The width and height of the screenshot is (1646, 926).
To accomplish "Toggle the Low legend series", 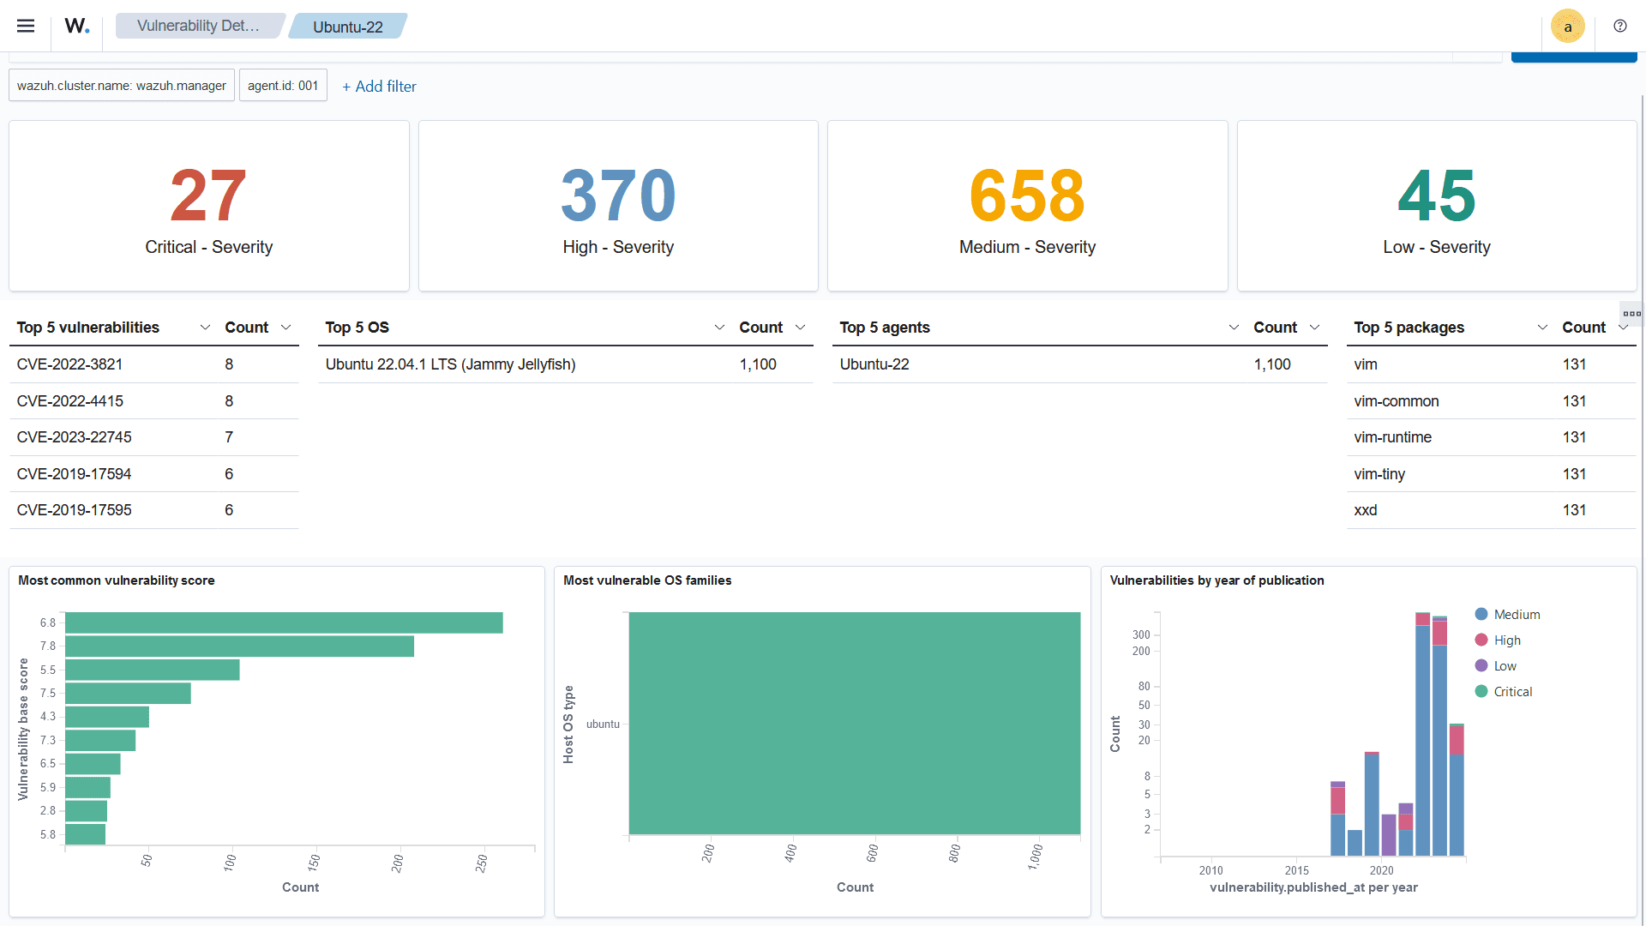I will click(x=1505, y=666).
